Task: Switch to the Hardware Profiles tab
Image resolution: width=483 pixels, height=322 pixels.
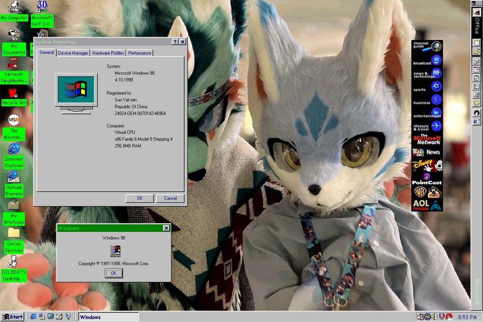Action: (x=108, y=53)
